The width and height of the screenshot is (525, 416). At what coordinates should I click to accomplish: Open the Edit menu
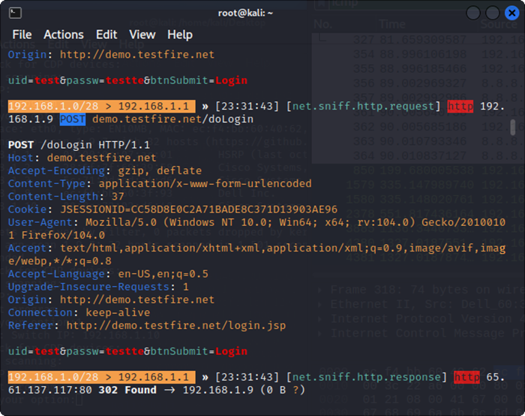pyautogui.click(x=106, y=35)
